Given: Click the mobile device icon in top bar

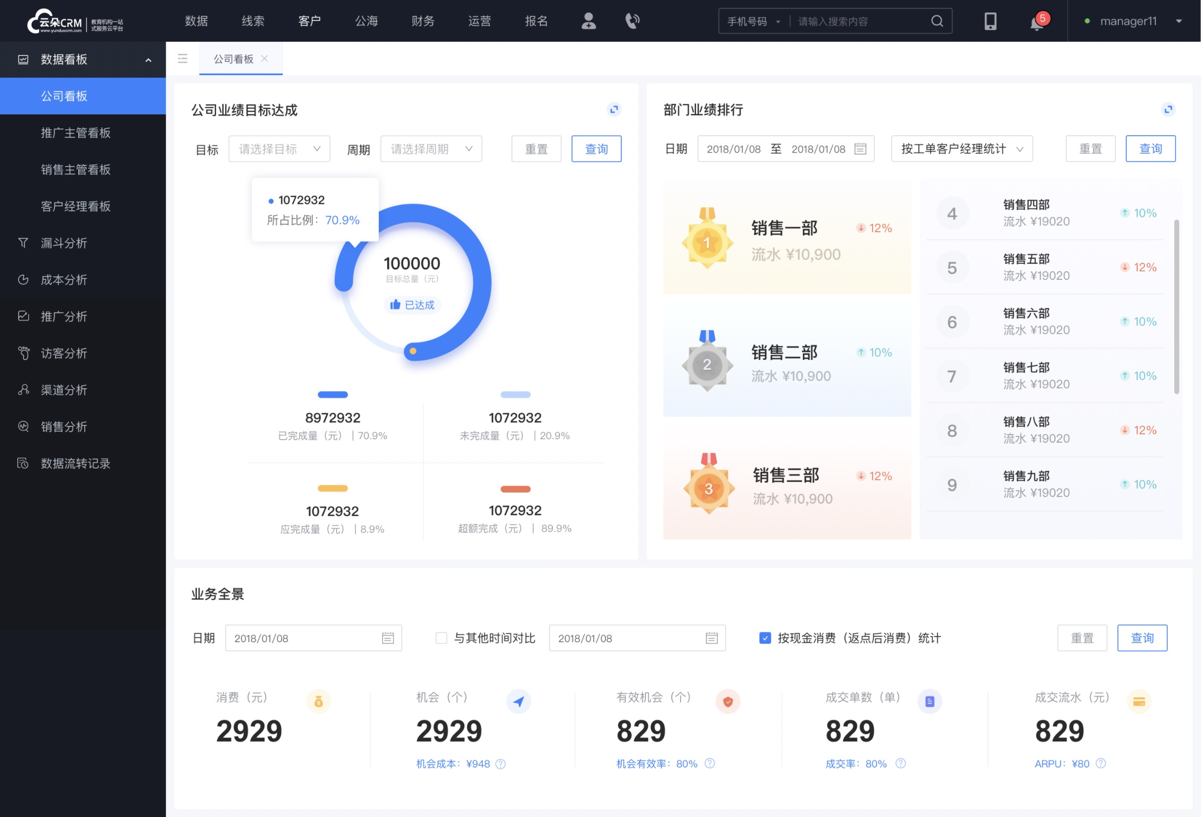Looking at the screenshot, I should pyautogui.click(x=991, y=21).
